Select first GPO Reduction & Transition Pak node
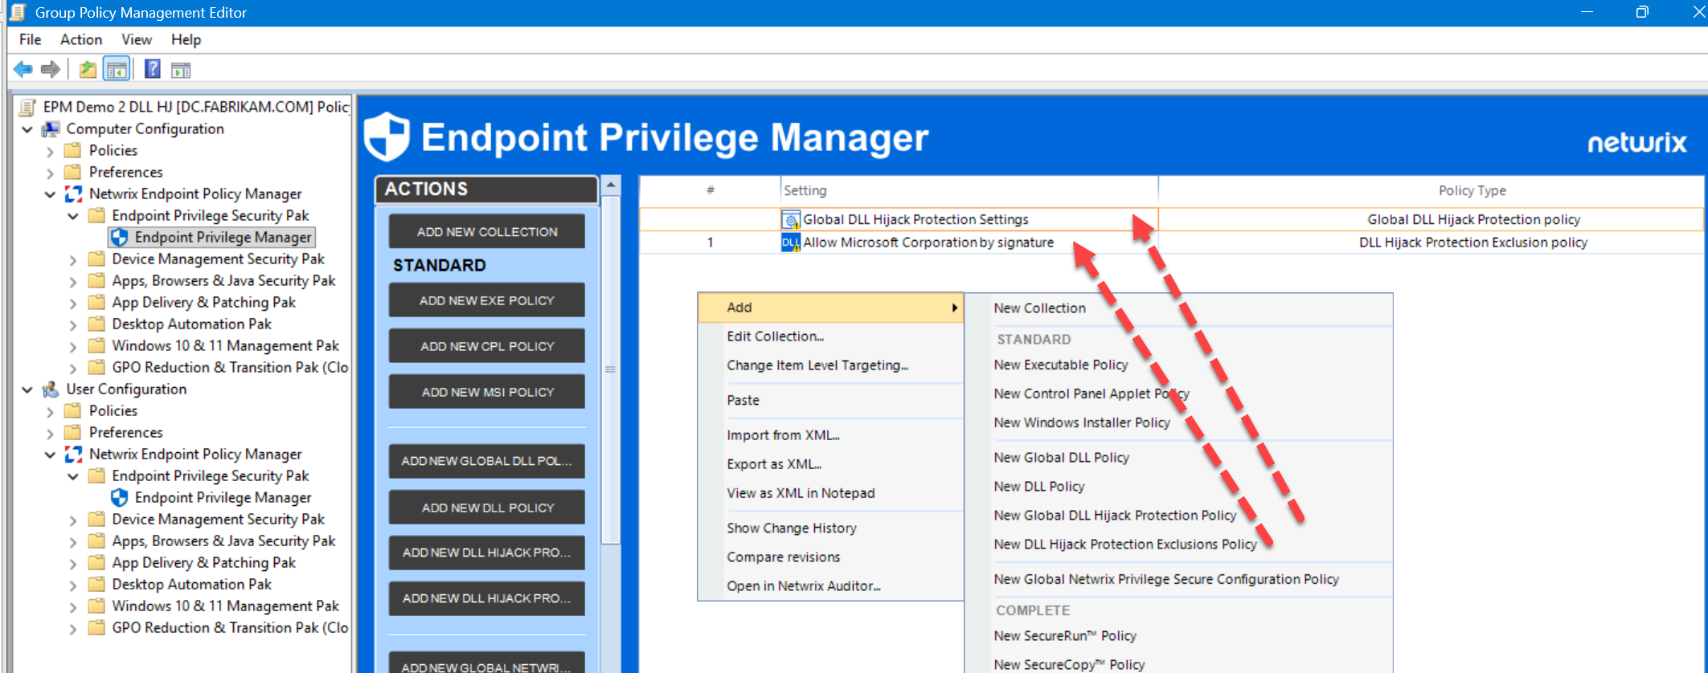 click(x=230, y=367)
